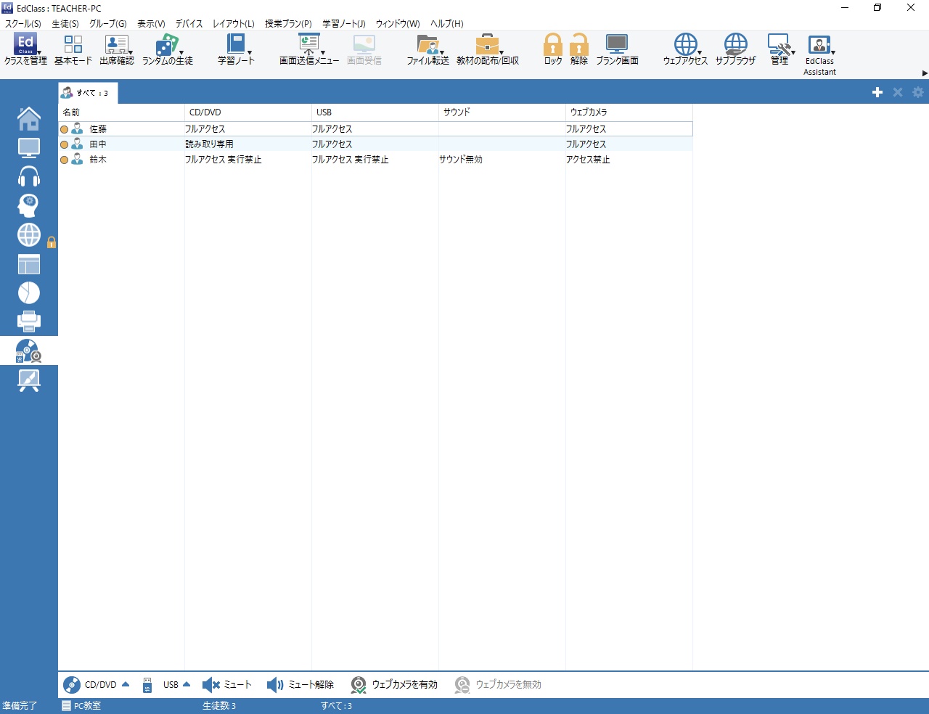The image size is (929, 714).
Task: Add a new group with plus button
Action: [877, 92]
